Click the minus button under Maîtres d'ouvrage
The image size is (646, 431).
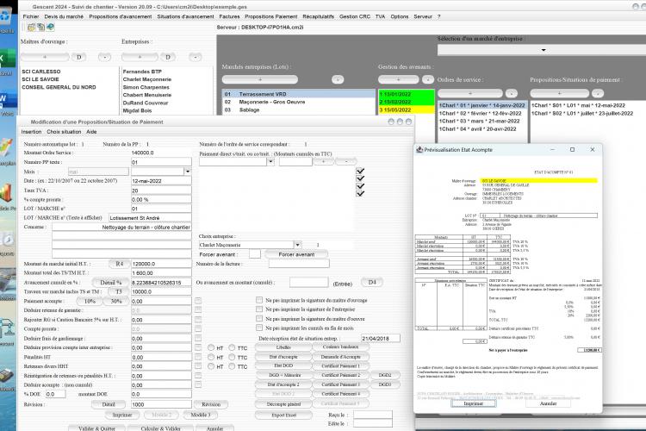[x=104, y=57]
